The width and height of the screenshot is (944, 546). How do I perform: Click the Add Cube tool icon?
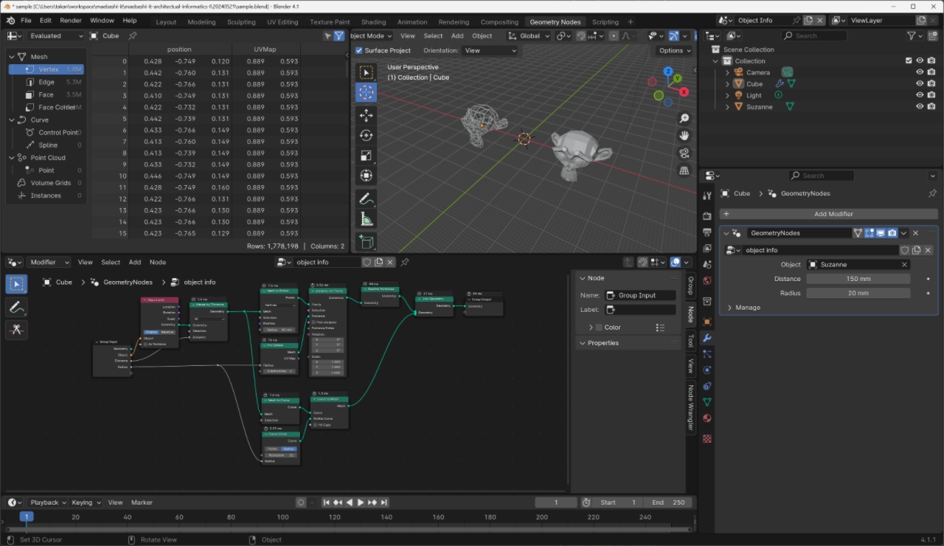coord(367,241)
